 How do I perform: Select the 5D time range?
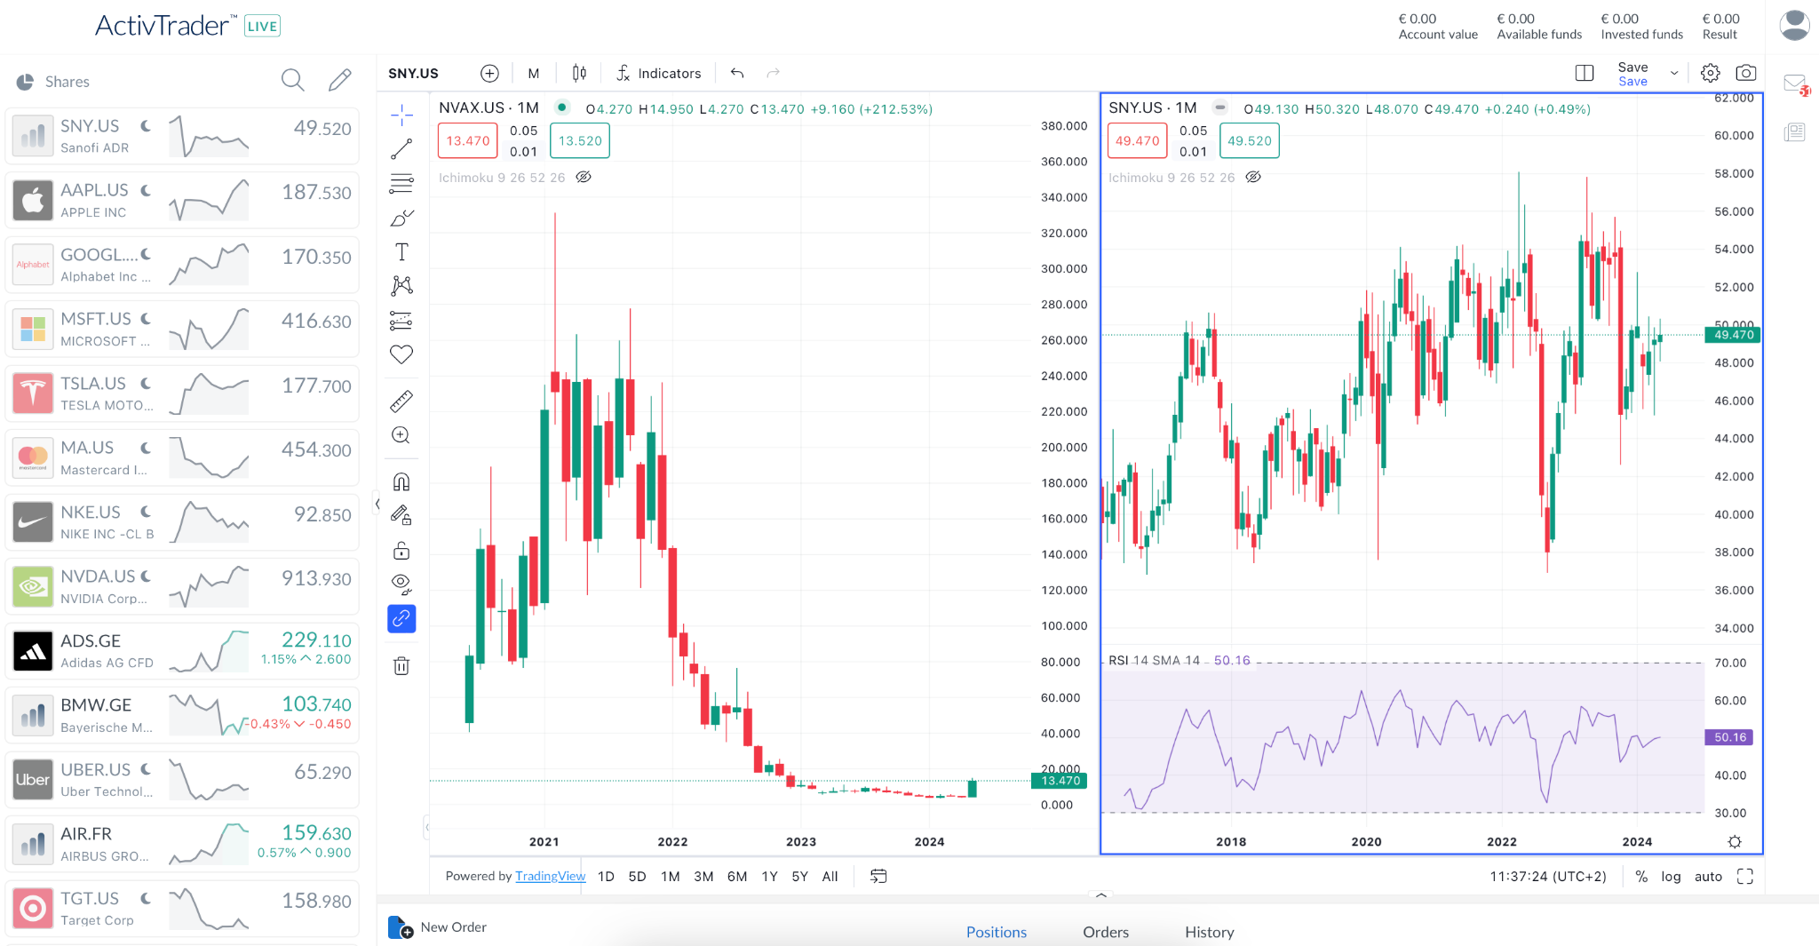coord(638,876)
